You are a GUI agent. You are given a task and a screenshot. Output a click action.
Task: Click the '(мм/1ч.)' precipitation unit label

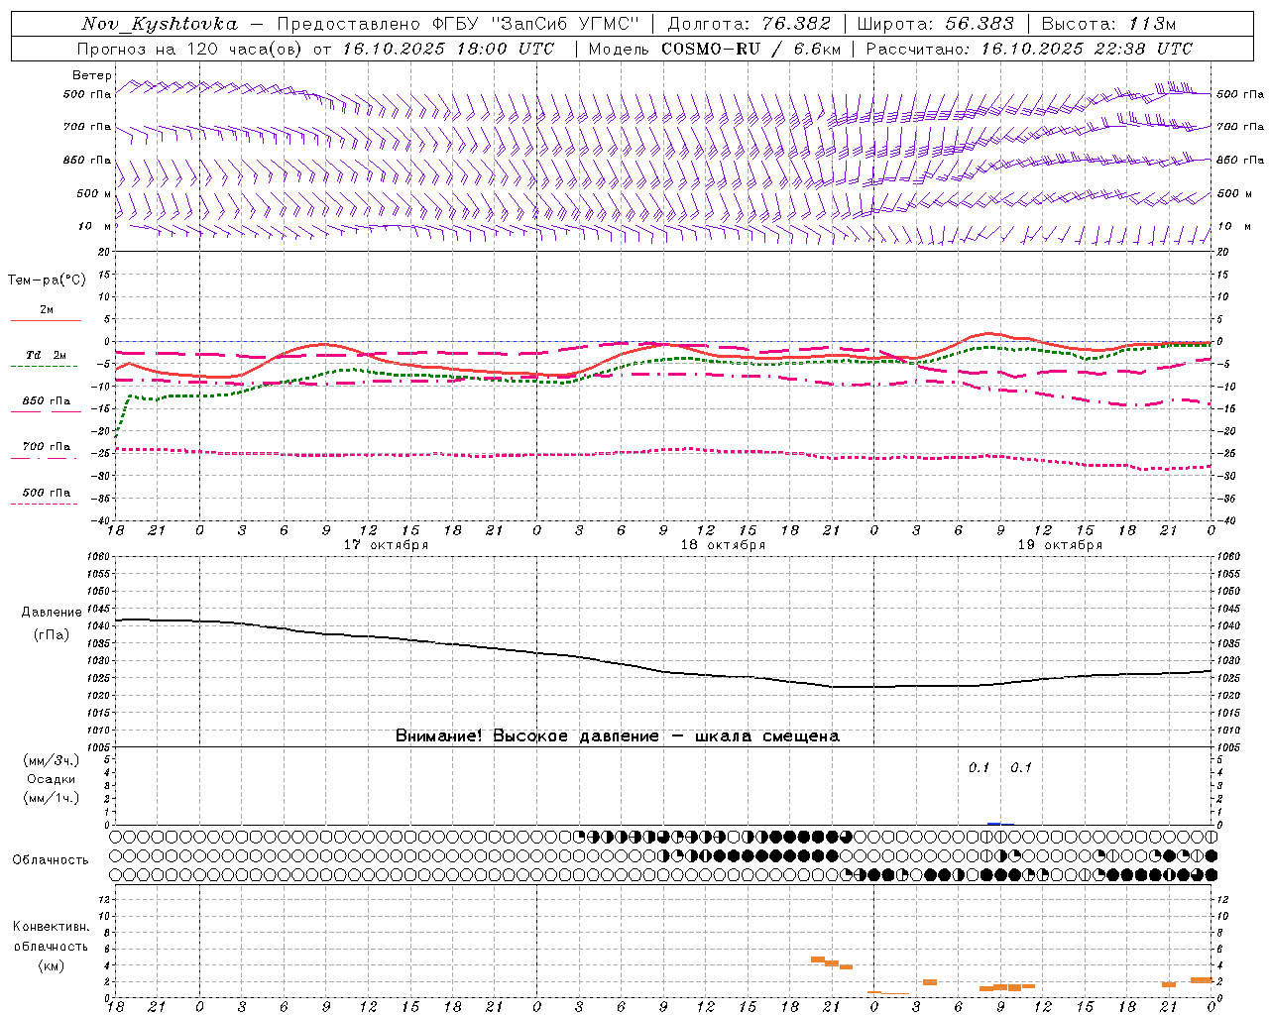point(52,798)
